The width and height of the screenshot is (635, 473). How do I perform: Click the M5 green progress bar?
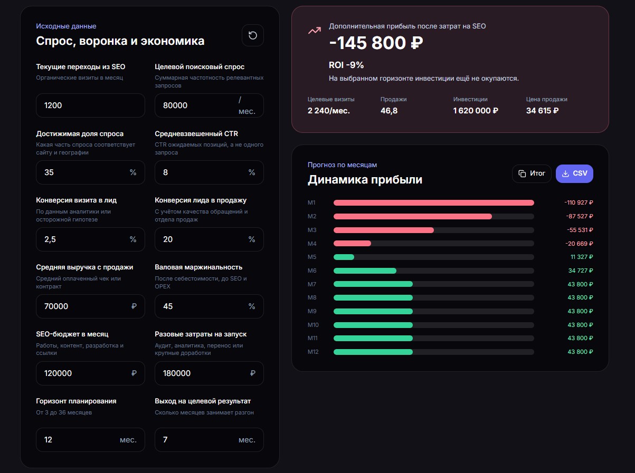[x=344, y=257]
